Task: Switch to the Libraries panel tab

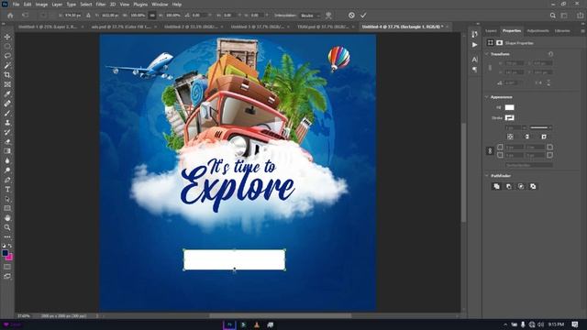Action: (x=562, y=30)
